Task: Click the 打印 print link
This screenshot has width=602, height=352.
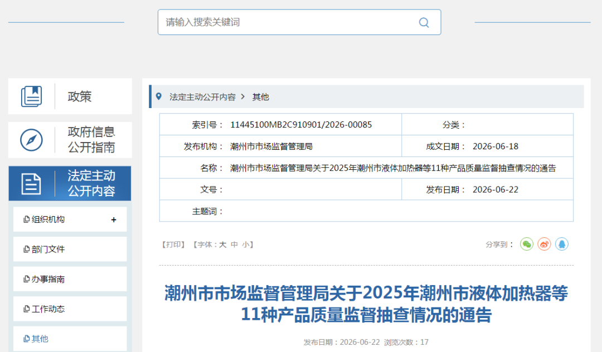Action: coord(173,245)
